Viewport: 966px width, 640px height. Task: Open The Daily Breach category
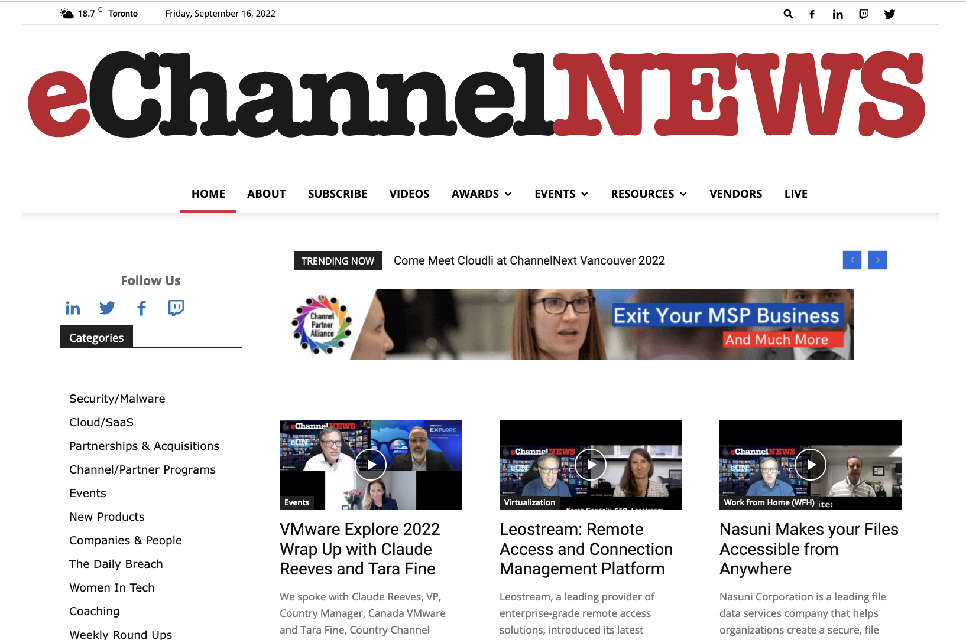[x=116, y=564]
